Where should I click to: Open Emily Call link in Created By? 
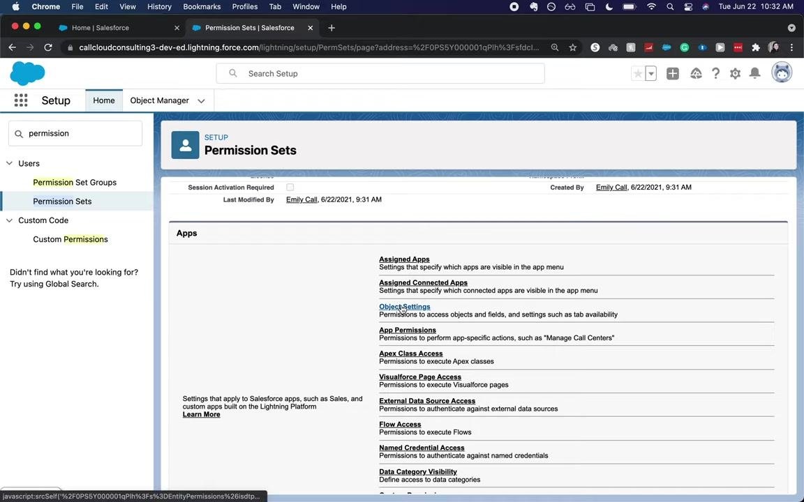coord(611,188)
